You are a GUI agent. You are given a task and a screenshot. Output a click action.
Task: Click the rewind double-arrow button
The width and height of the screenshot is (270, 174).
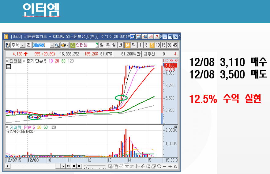point(68,166)
